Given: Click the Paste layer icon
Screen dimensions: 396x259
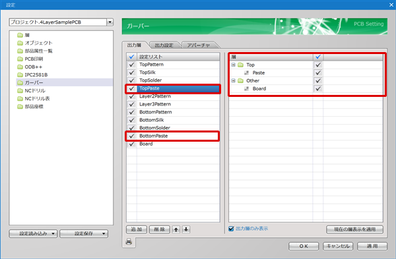Looking at the screenshot, I should pyautogui.click(x=246, y=73).
